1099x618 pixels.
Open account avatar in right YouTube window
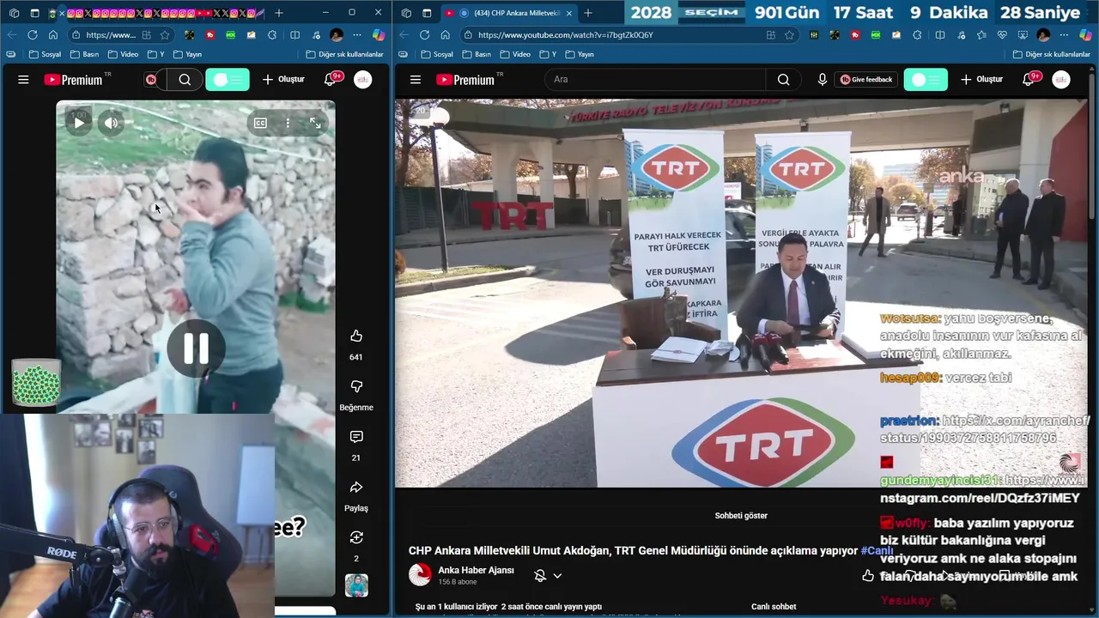(x=1061, y=80)
